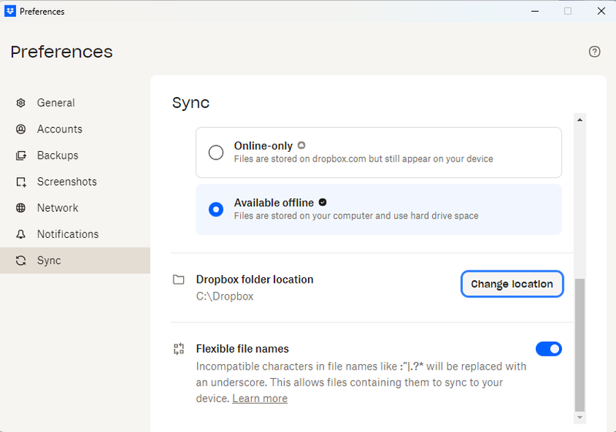Click the vertical scrollbar thumb
This screenshot has width=616, height=432.
coord(580,344)
